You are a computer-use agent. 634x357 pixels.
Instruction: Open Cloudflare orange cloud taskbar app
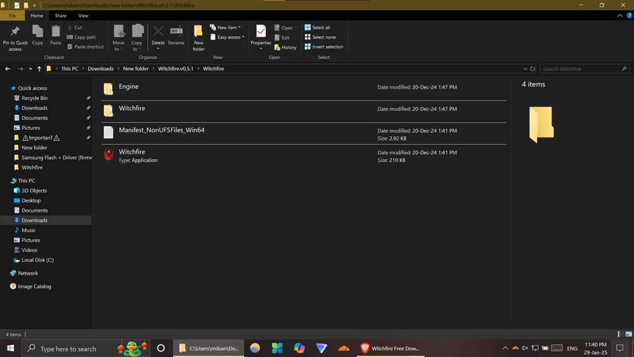(344, 348)
